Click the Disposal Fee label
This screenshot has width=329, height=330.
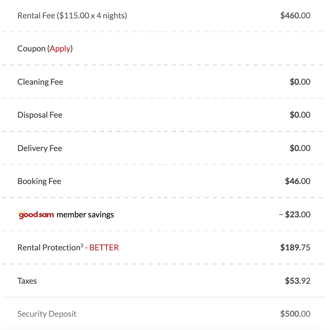pos(40,115)
